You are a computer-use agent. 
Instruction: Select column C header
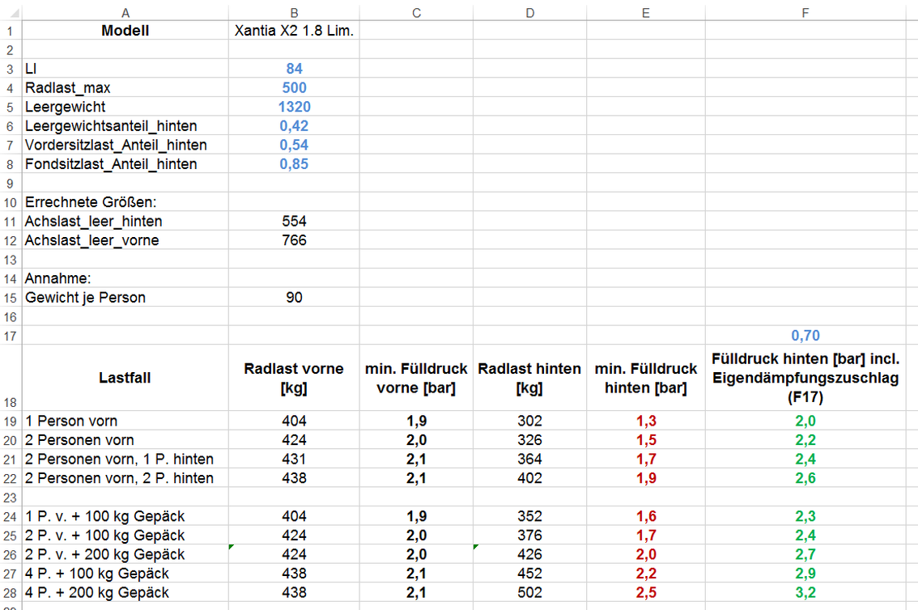tap(416, 13)
